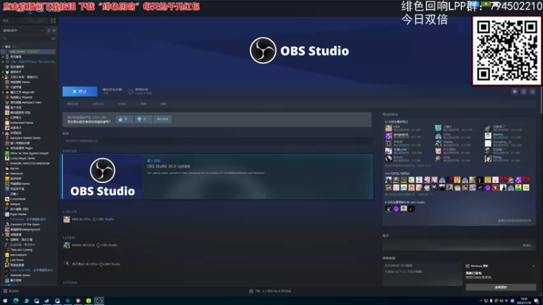Click the favorite star icon
Image resolution: width=543 pixels, height=305 pixels.
(533, 91)
